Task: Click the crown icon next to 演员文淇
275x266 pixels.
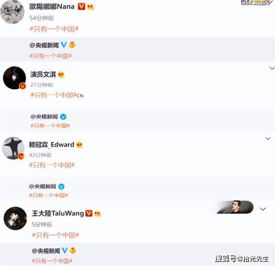Action: 61,74
